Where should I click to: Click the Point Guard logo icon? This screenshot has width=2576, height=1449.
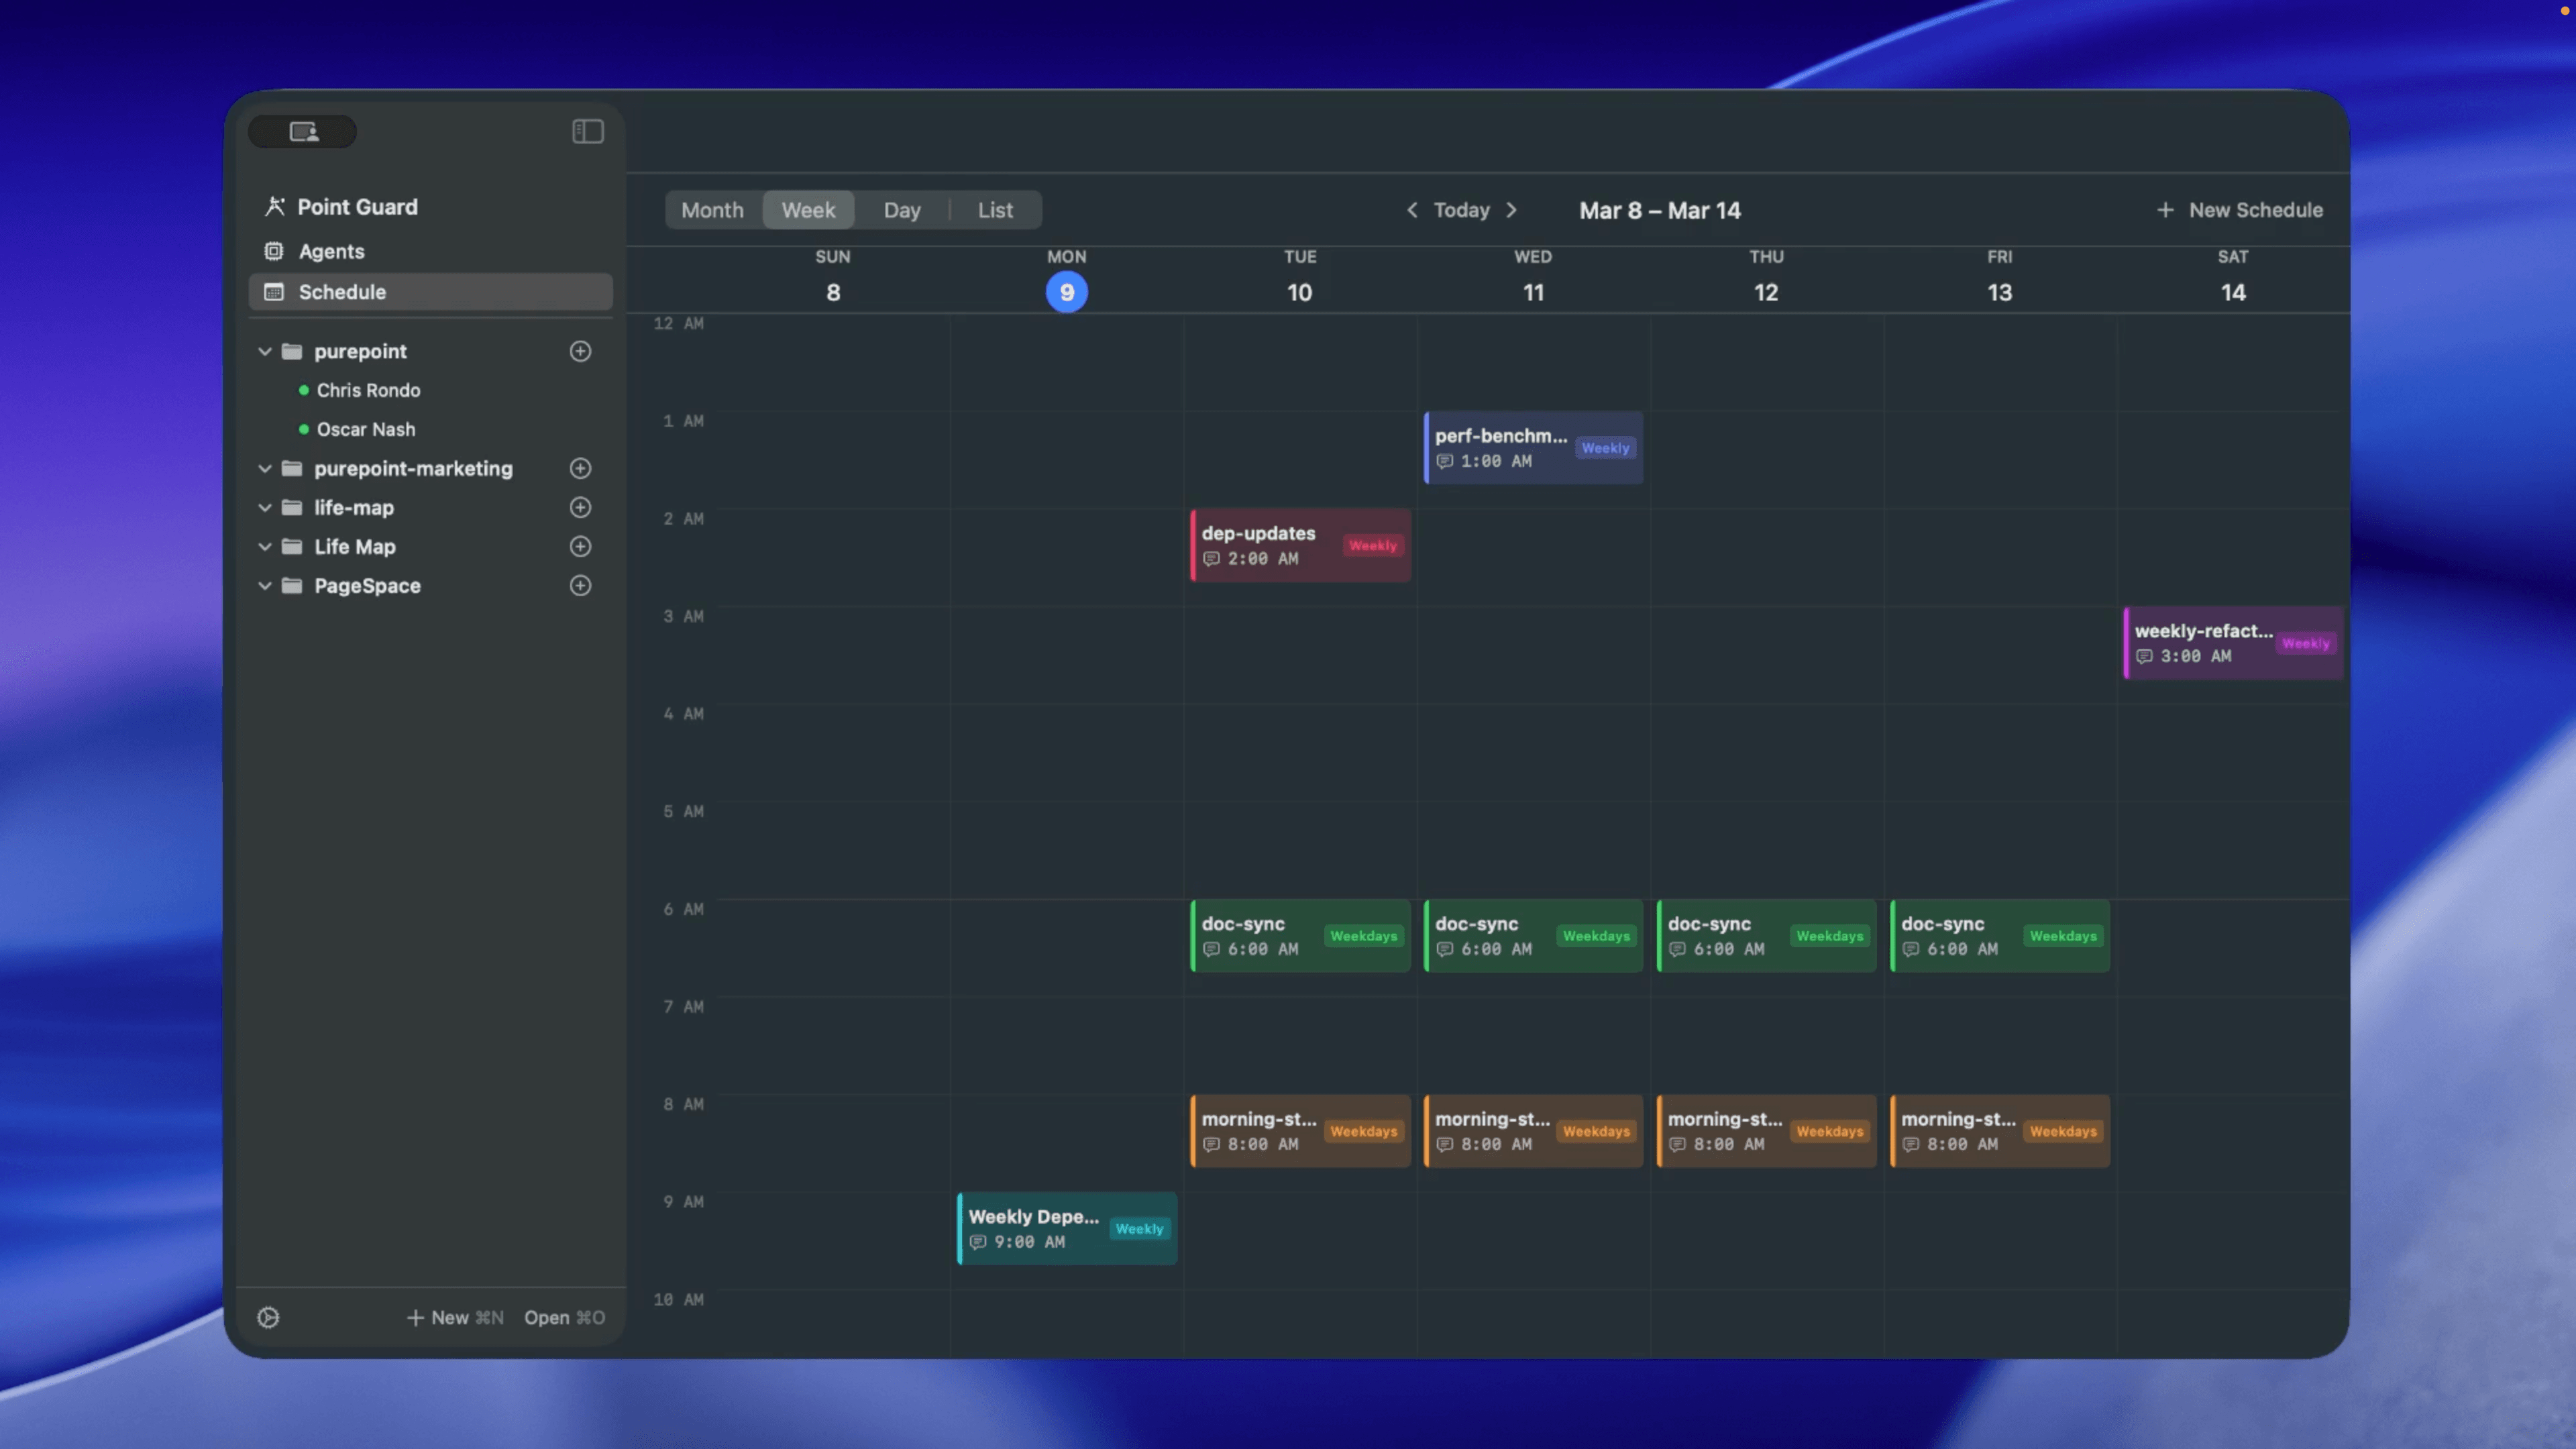pyautogui.click(x=274, y=207)
